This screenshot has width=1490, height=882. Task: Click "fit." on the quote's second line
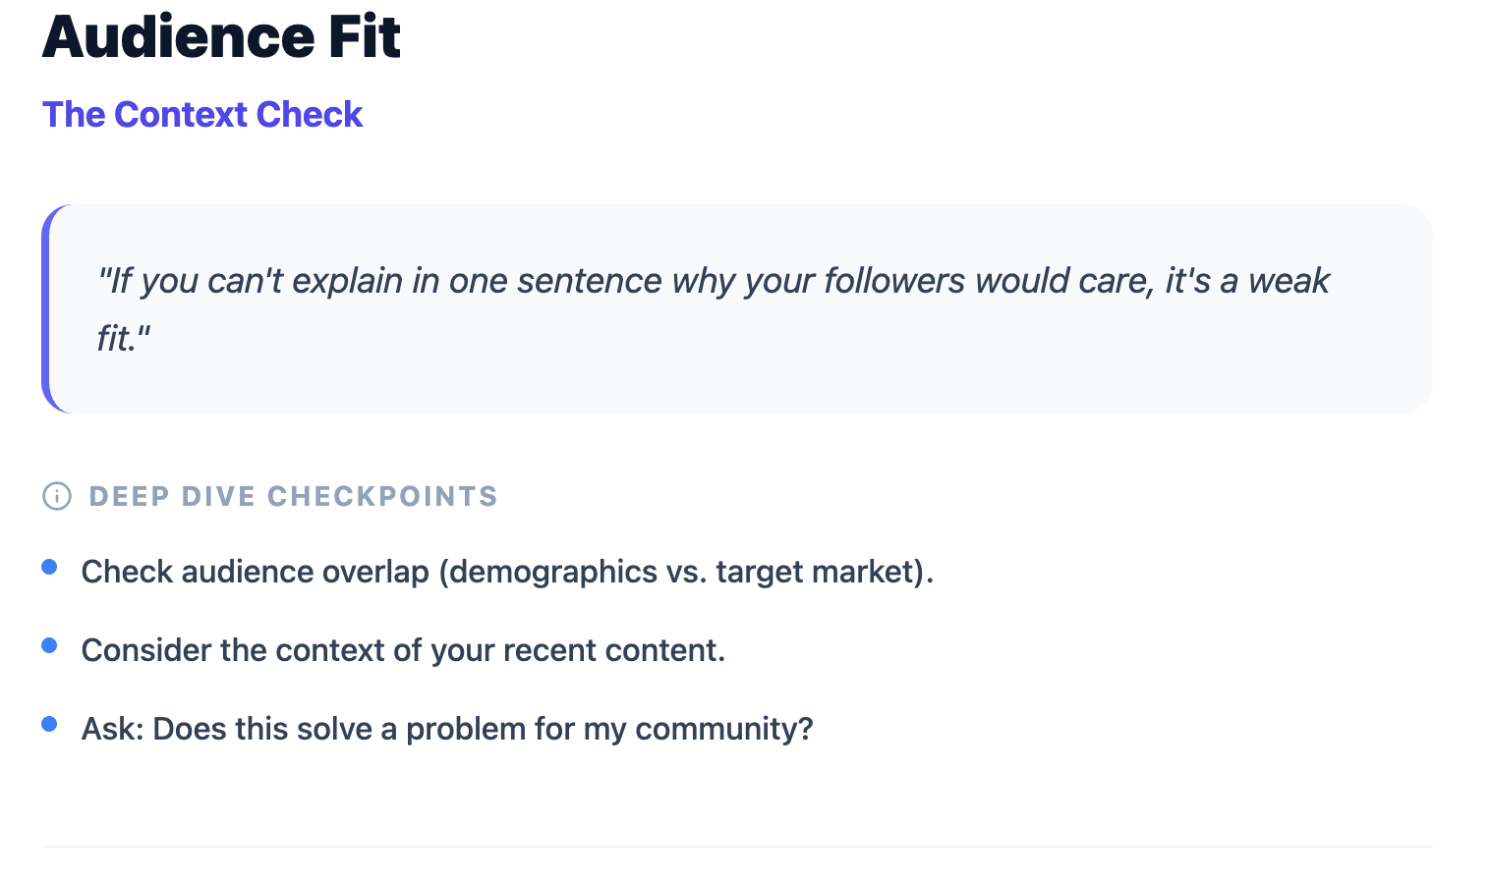coord(123,339)
